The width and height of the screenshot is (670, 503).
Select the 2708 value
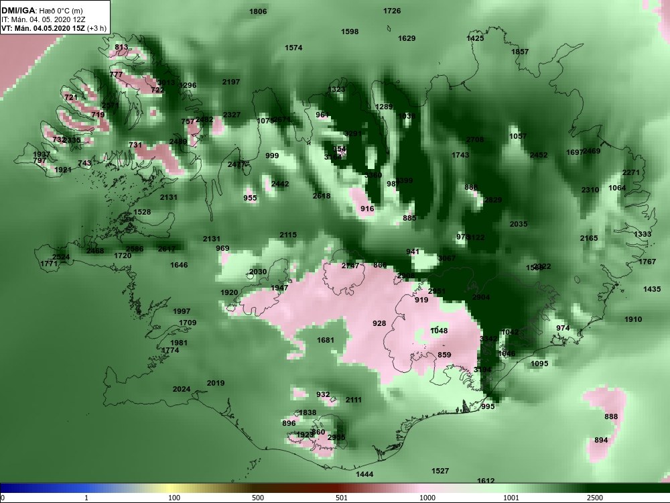[475, 139]
